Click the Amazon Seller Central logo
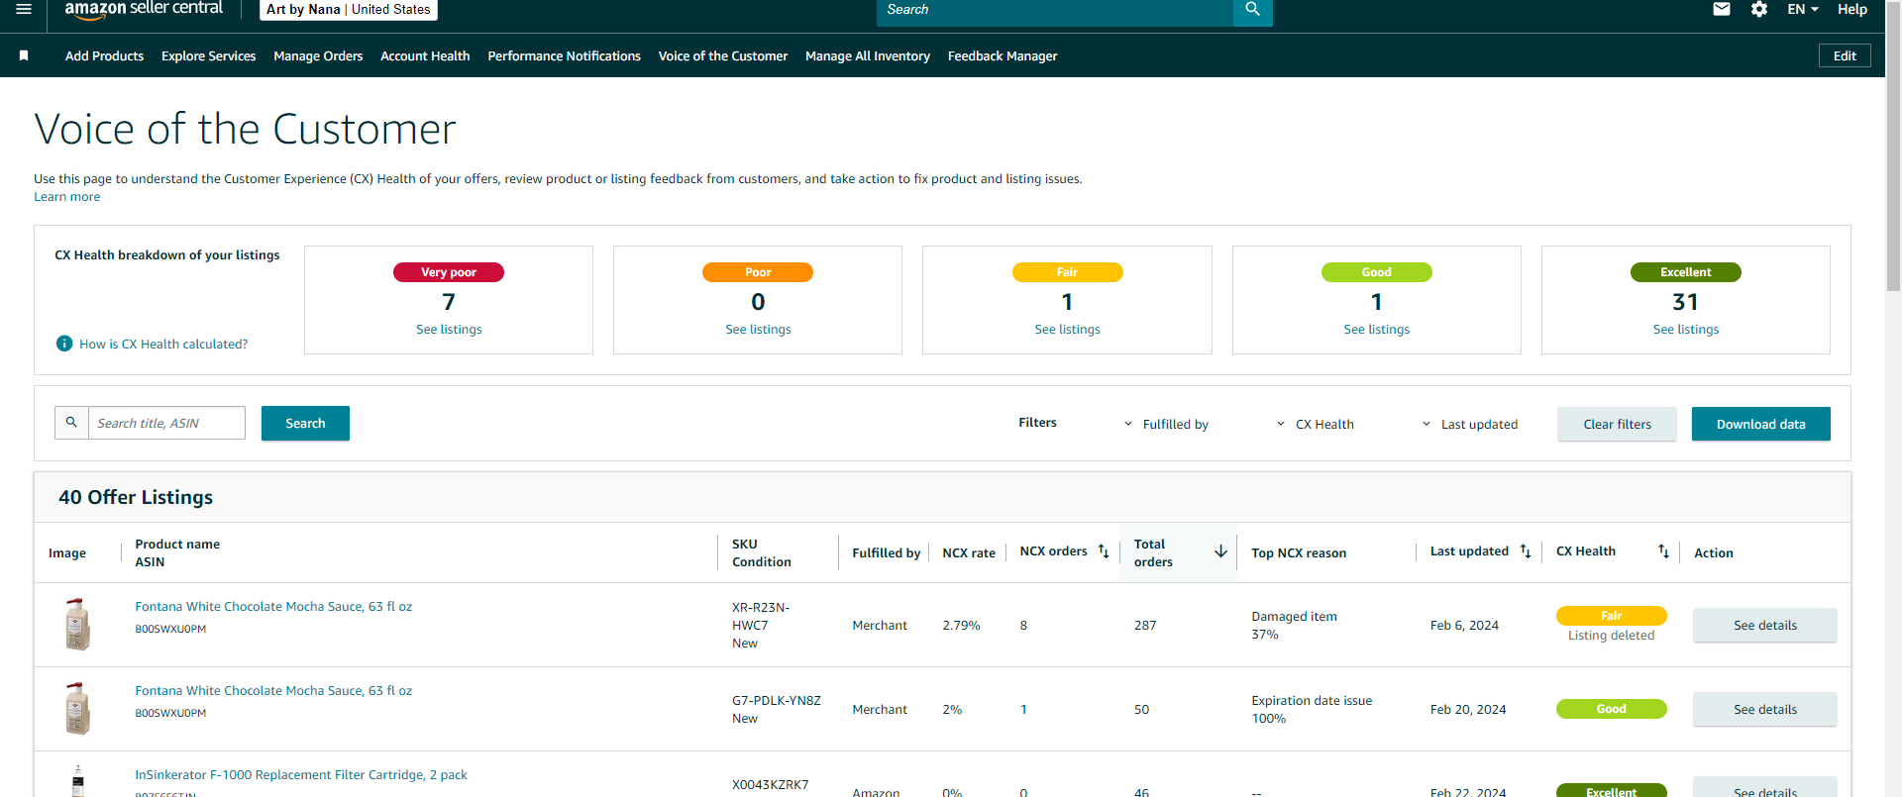 click(x=144, y=9)
